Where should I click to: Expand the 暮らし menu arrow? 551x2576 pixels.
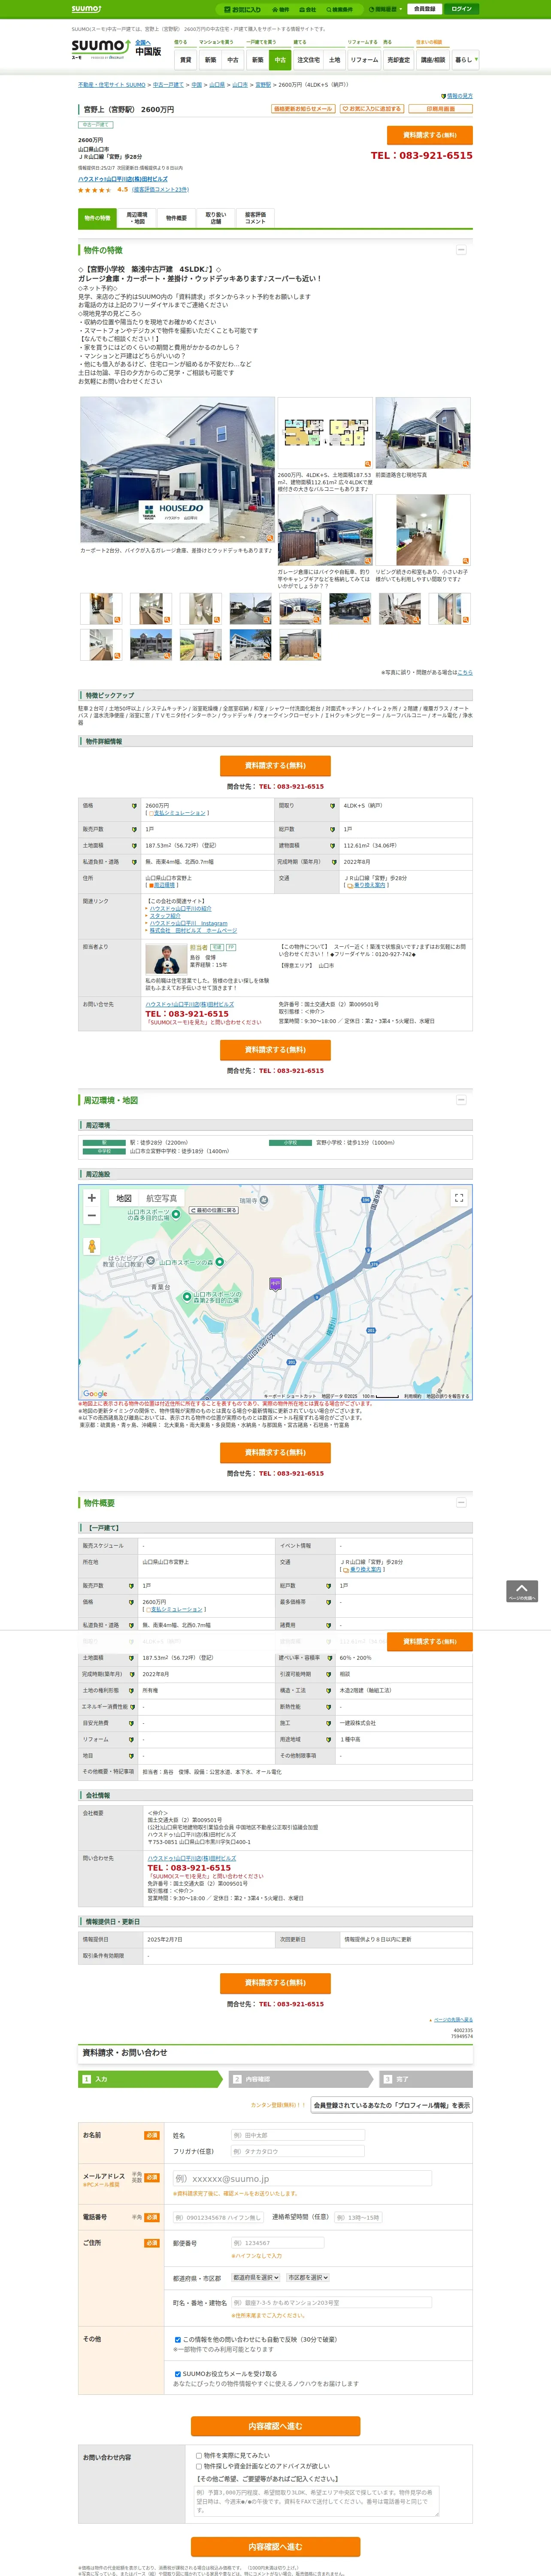(x=476, y=59)
